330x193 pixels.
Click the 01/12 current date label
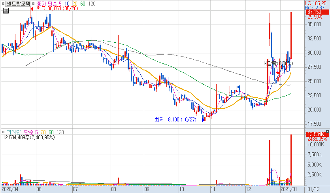click(313, 189)
